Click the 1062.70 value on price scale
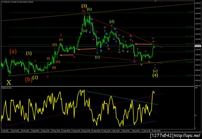The height and width of the screenshot is (139, 202). click(x=197, y=85)
